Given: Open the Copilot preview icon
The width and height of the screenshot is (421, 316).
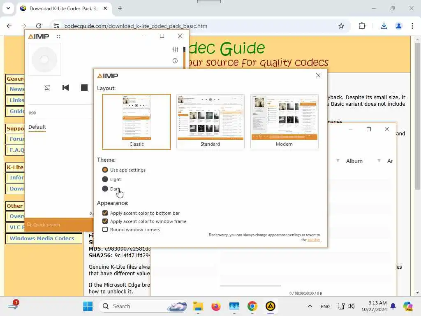Looking at the screenshot, I should tap(407, 306).
